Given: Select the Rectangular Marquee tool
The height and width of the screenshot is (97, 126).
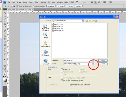Looking at the screenshot, I should pyautogui.click(x=5, y=16).
